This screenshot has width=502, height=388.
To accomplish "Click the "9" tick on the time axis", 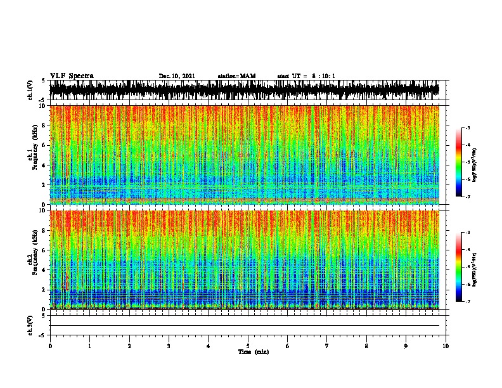I will click(x=406, y=346).
